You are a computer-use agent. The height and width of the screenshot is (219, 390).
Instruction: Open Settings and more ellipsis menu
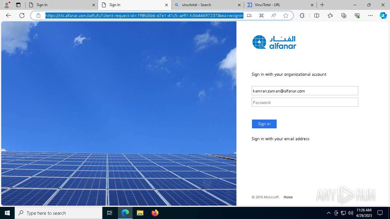[x=370, y=16]
